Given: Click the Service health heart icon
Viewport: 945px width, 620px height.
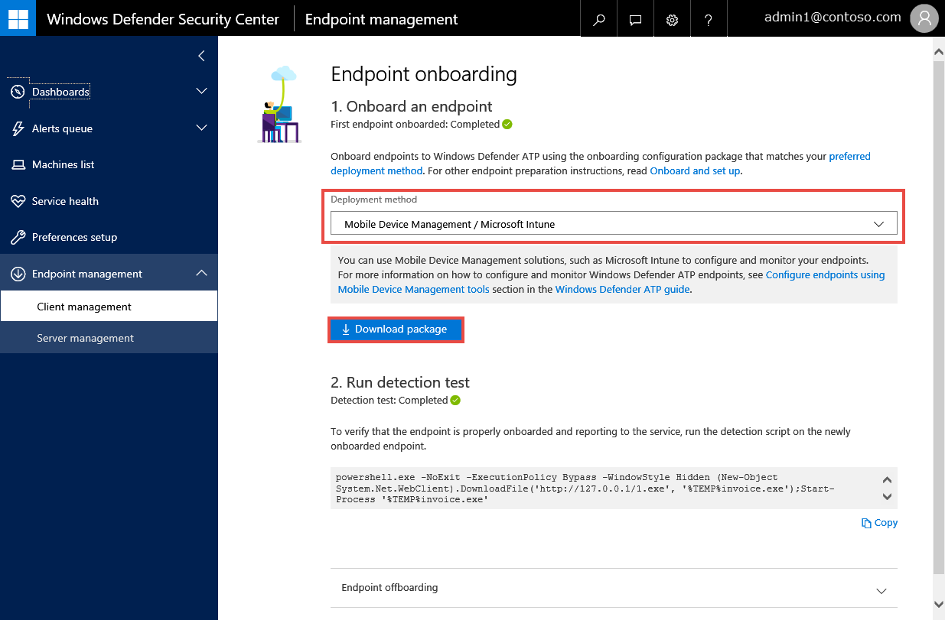Looking at the screenshot, I should [x=18, y=201].
